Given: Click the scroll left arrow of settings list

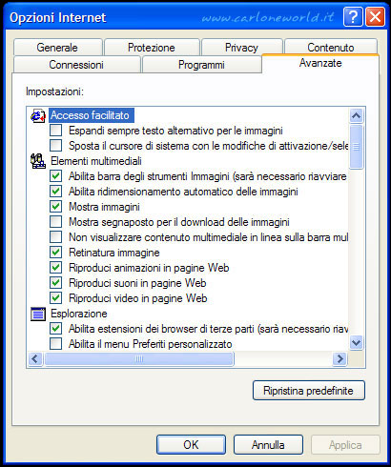Looking at the screenshot, I should pos(35,359).
